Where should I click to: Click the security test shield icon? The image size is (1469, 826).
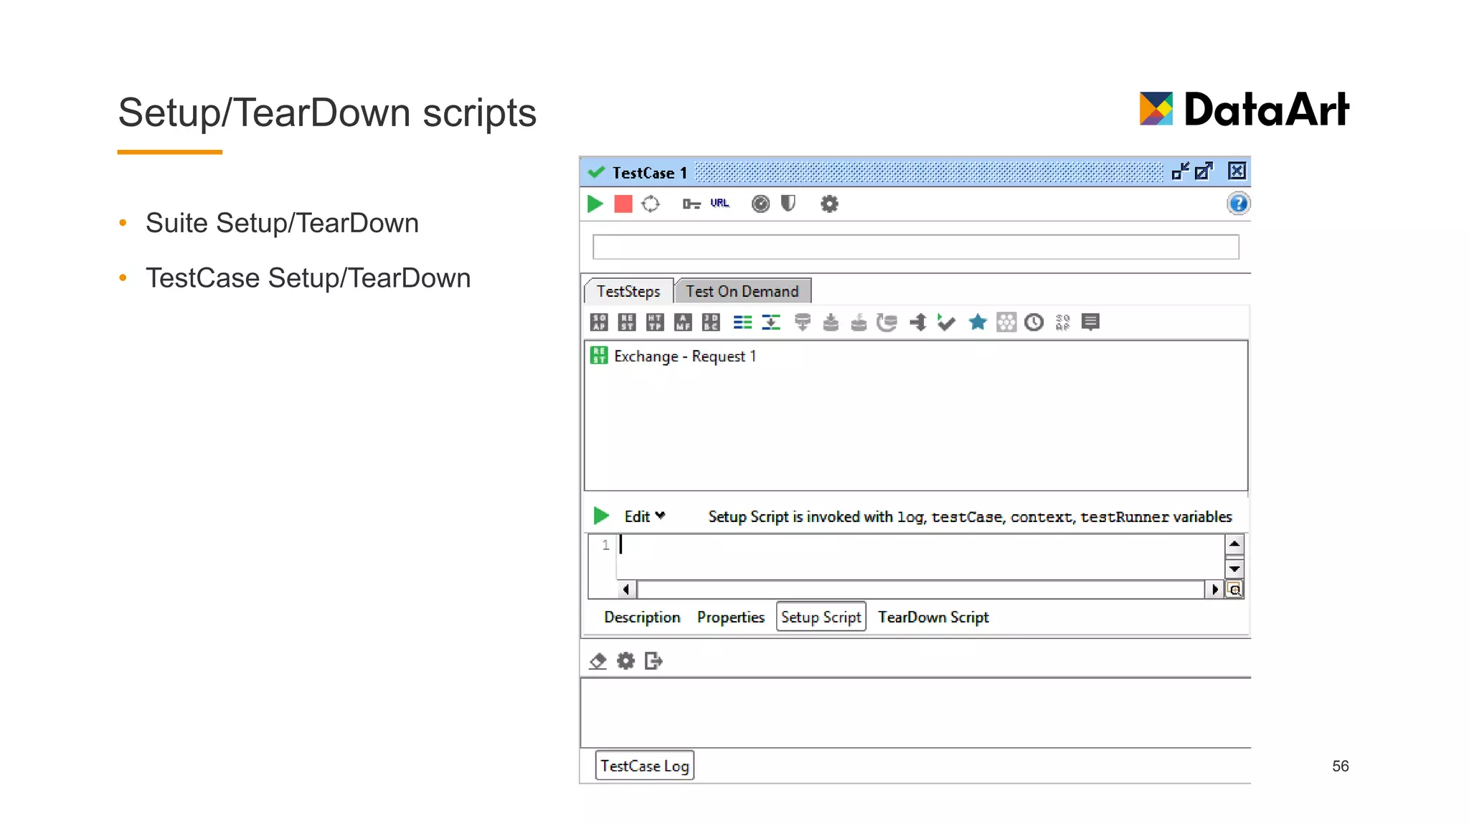[x=788, y=204]
